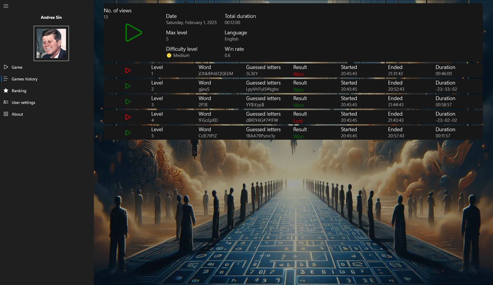The width and height of the screenshot is (493, 285).
Task: Click the Won result label for Level 1
Action: click(x=298, y=74)
